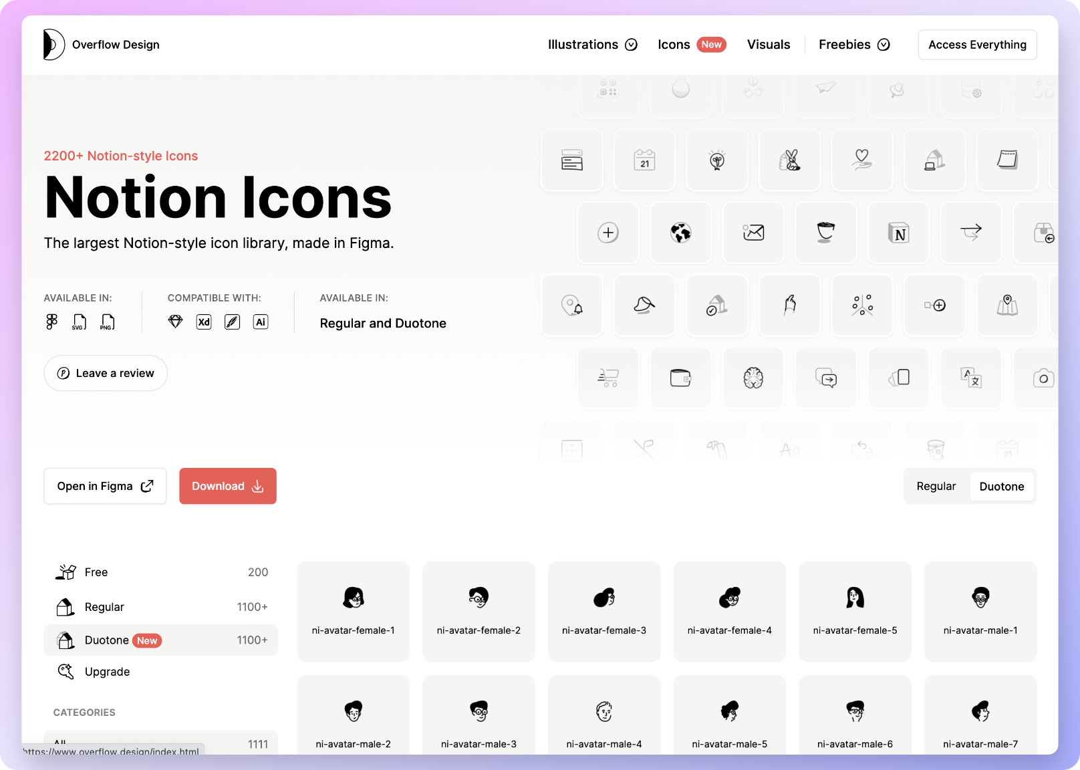Select the ni-avatar-female-4 icon card
1080x770 pixels.
[730, 612]
